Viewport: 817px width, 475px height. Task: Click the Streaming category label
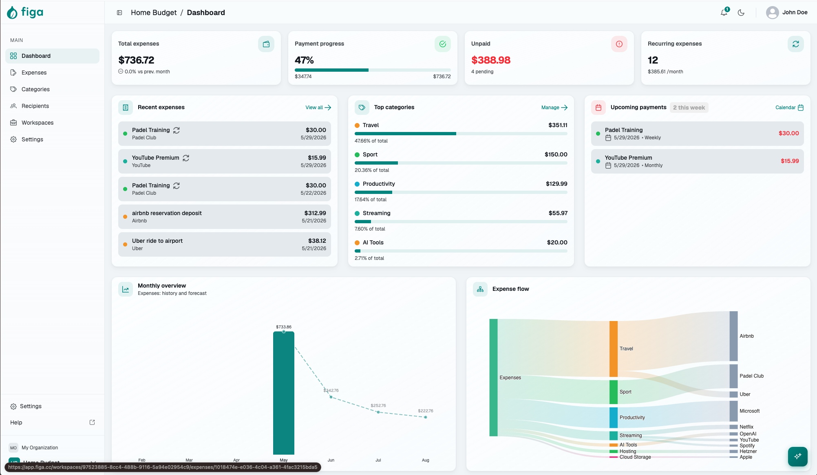click(377, 213)
